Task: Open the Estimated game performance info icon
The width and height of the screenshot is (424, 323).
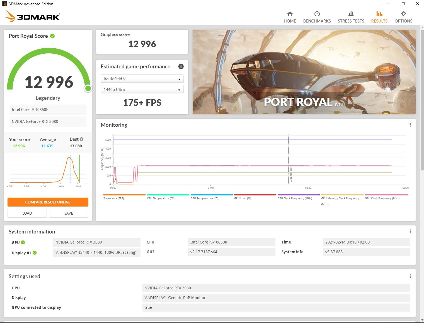Action: [181, 66]
